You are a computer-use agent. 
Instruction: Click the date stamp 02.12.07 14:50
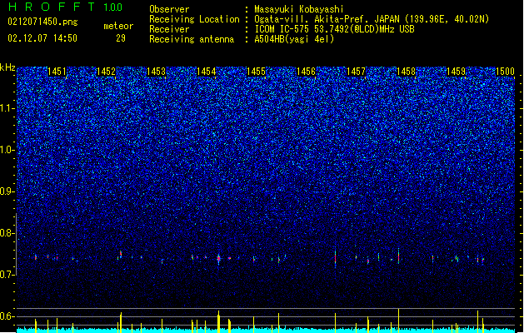(x=42, y=38)
